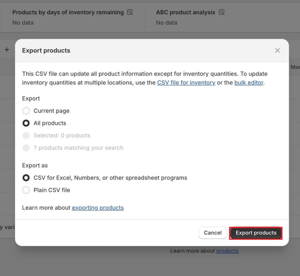Pick 7 products matching your search option
The width and height of the screenshot is (300, 276).
pyautogui.click(x=26, y=148)
